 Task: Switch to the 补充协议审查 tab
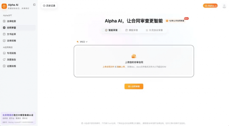(154, 30)
